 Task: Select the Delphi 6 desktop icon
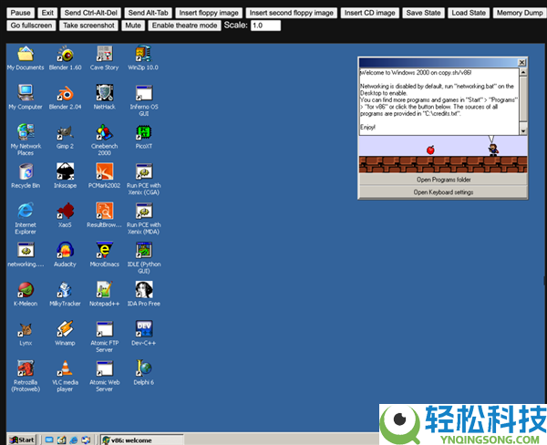tap(143, 368)
